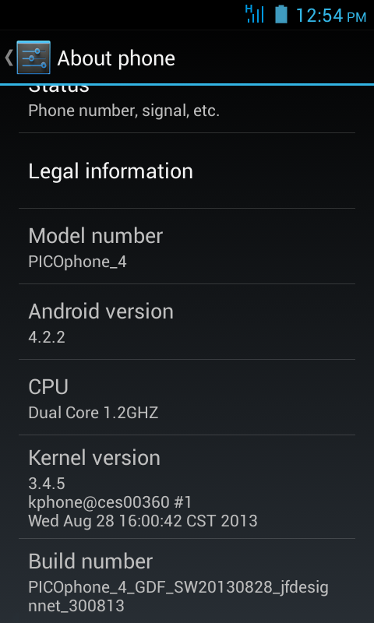Tap the 12:54 PM clock
The image size is (374, 623).
coord(331,16)
